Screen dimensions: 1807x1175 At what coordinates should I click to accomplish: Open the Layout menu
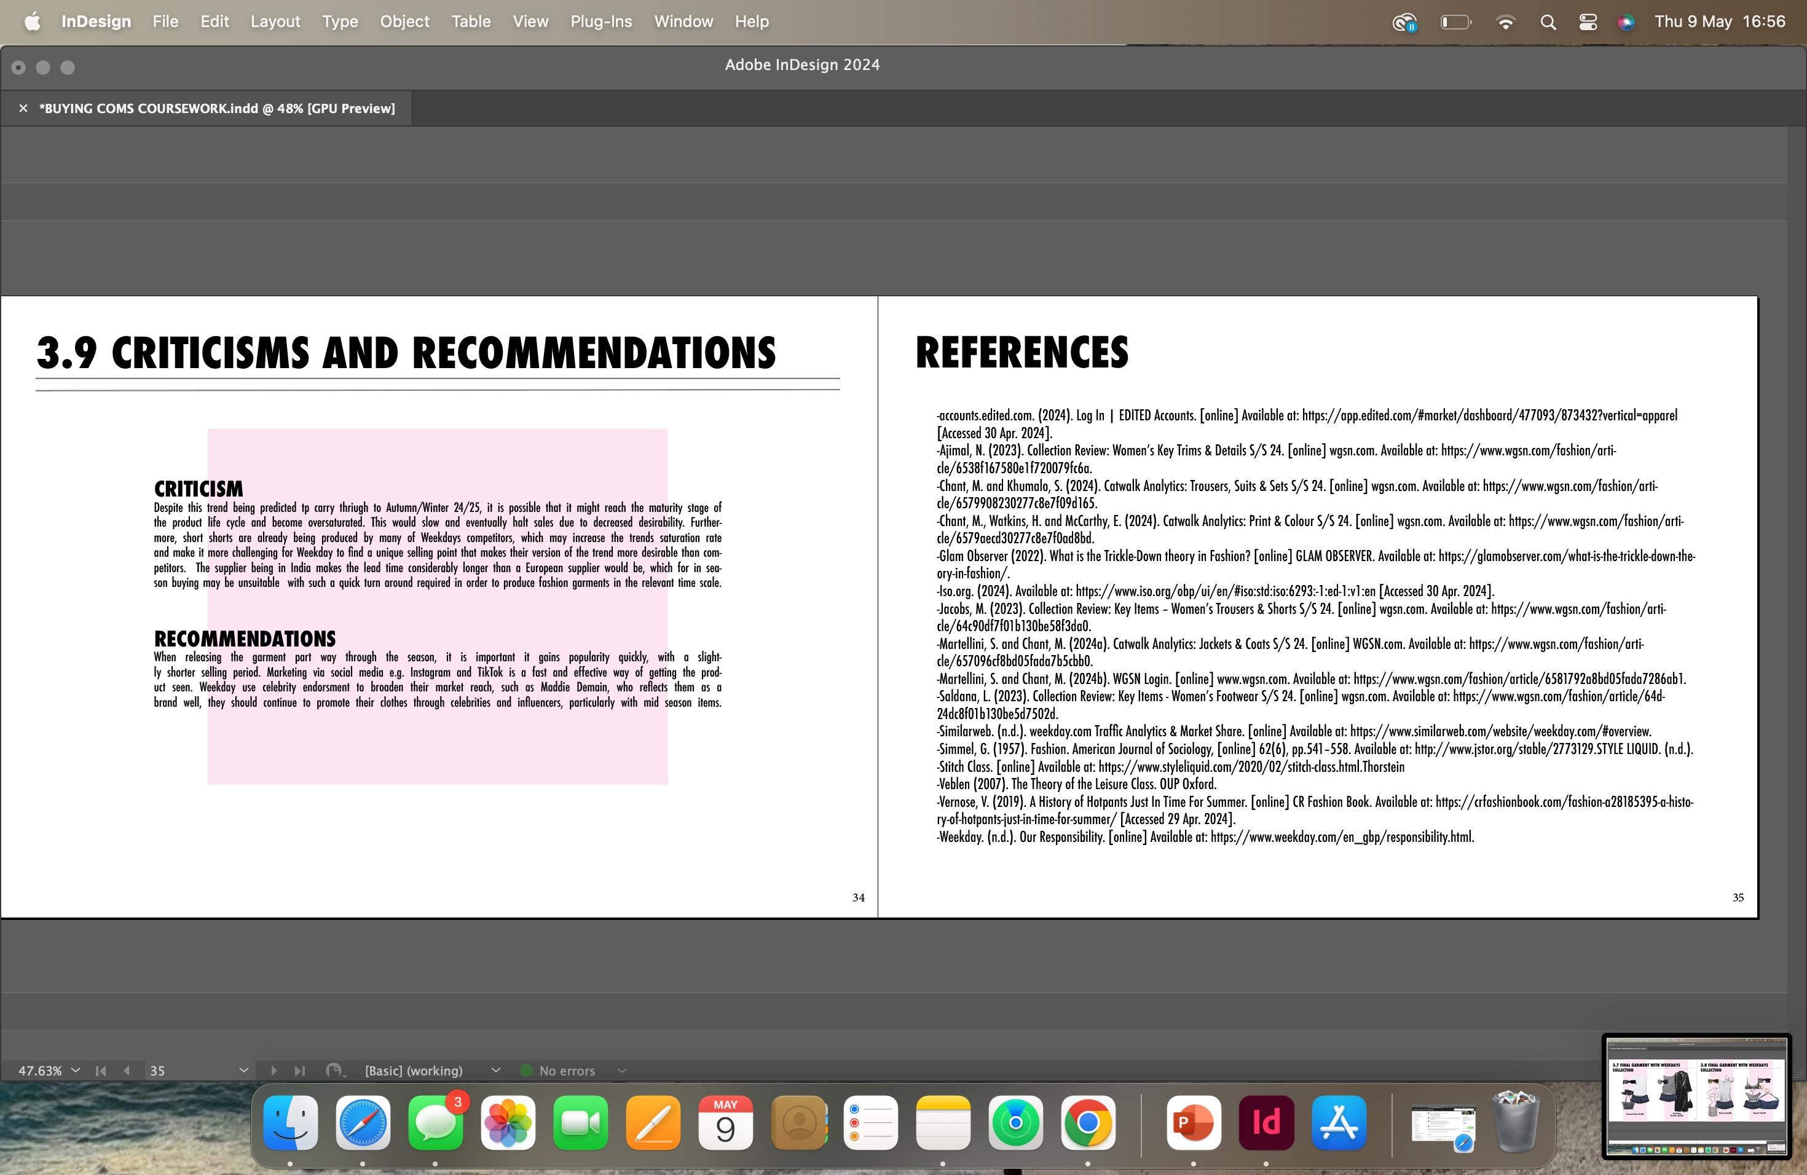275,22
